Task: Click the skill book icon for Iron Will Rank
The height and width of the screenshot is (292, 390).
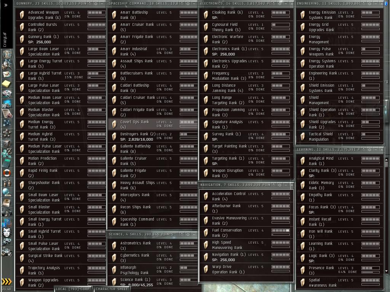Action: pos(303,234)
